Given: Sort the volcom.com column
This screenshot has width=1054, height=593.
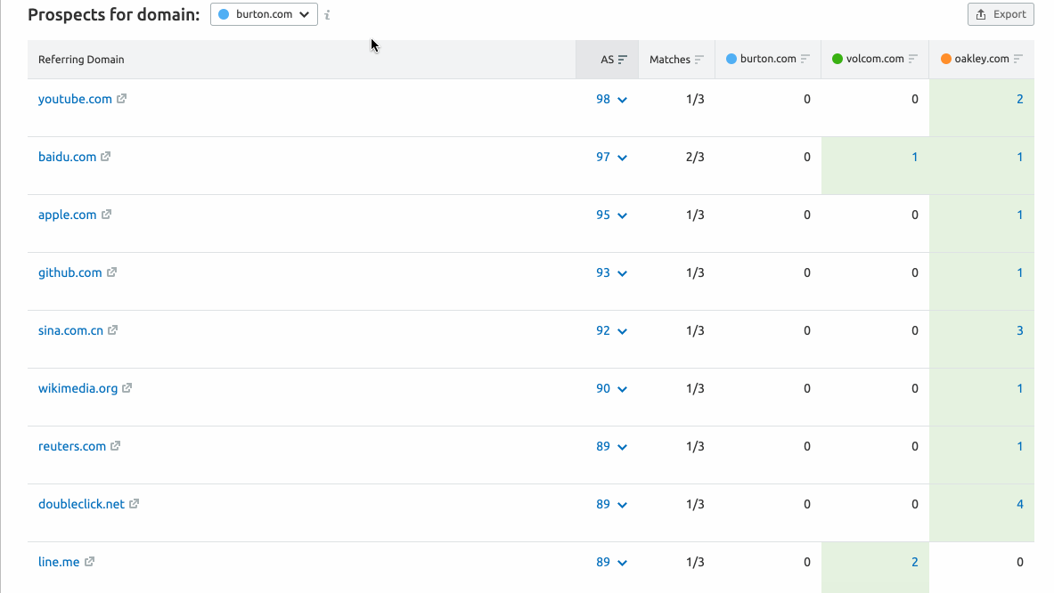Looking at the screenshot, I should coord(913,59).
